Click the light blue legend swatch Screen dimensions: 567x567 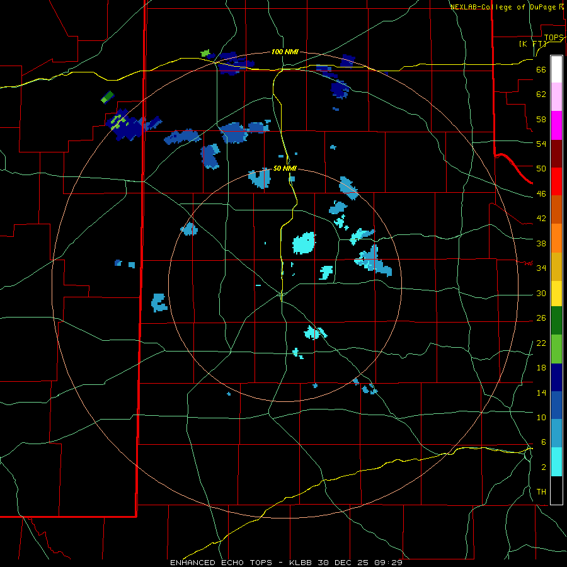click(556, 433)
